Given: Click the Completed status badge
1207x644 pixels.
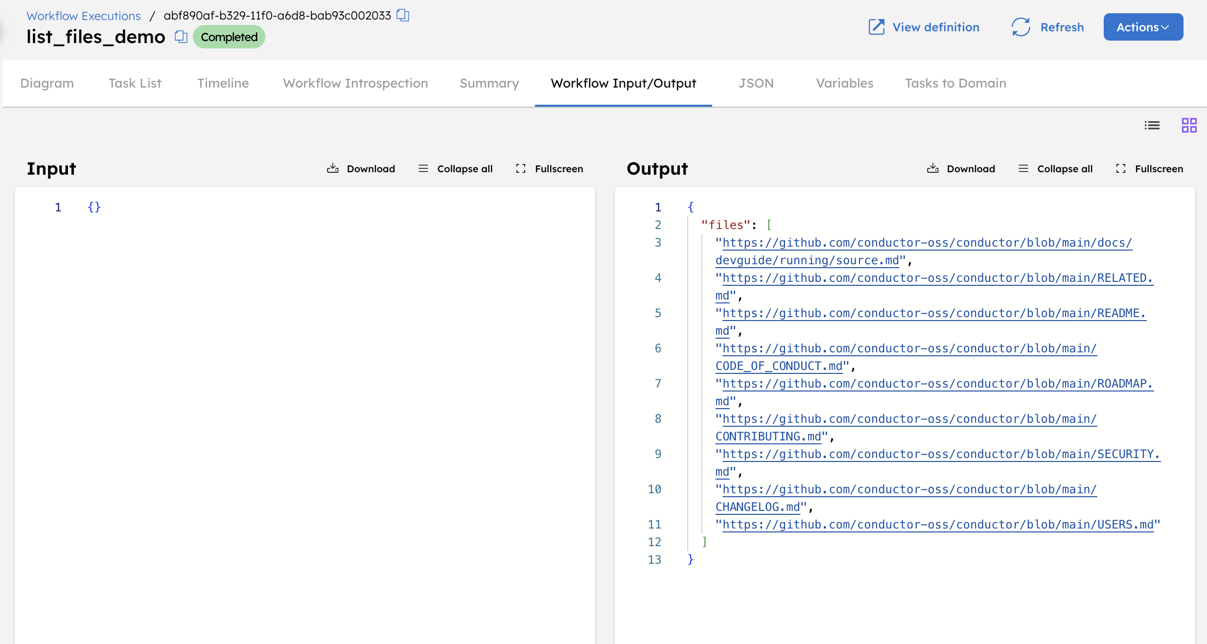Looking at the screenshot, I should (229, 37).
